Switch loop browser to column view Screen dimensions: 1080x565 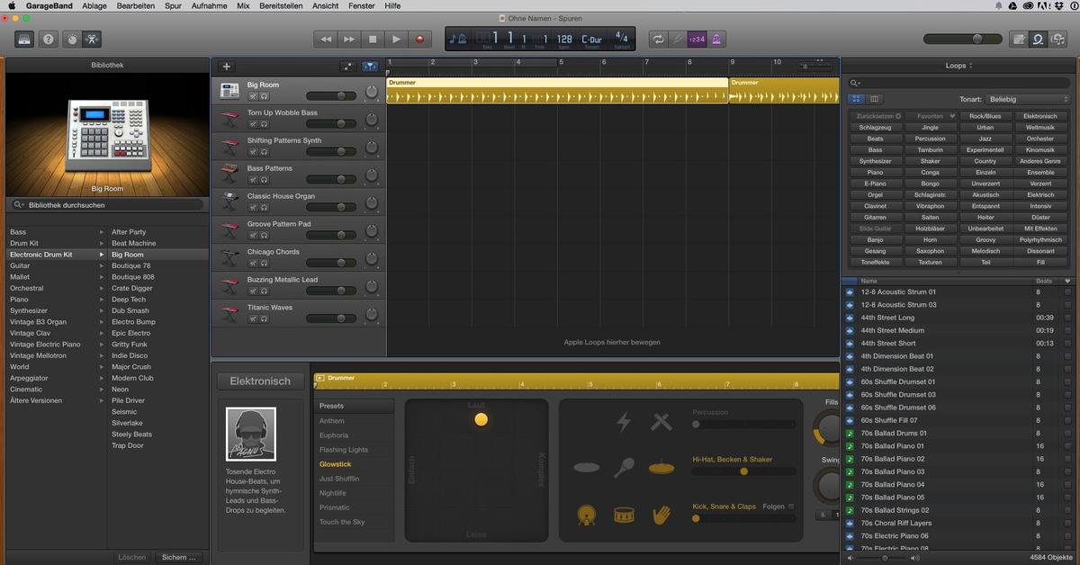point(875,99)
